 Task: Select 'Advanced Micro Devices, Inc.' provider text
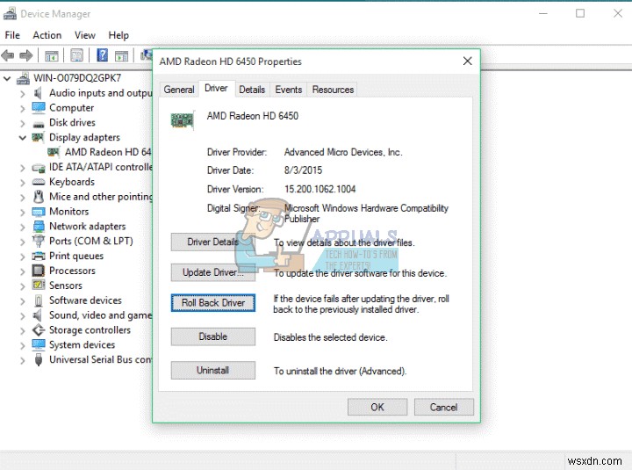click(343, 152)
